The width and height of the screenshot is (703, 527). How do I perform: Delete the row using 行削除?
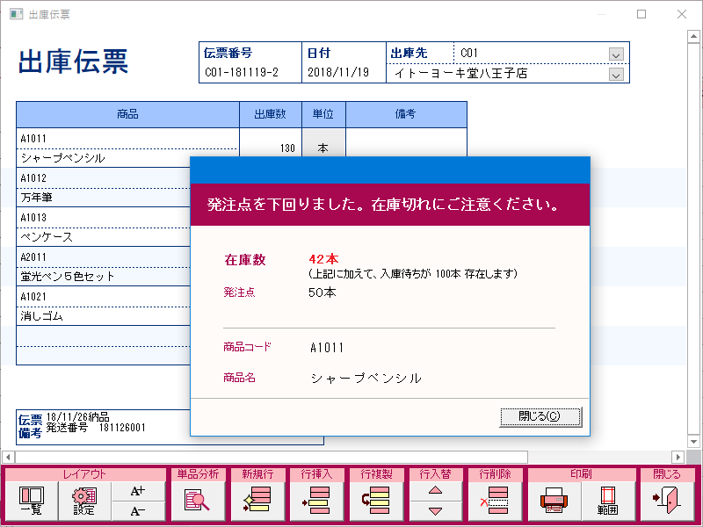[x=495, y=501]
